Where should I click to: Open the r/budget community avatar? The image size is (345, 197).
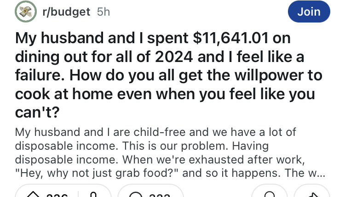click(26, 12)
